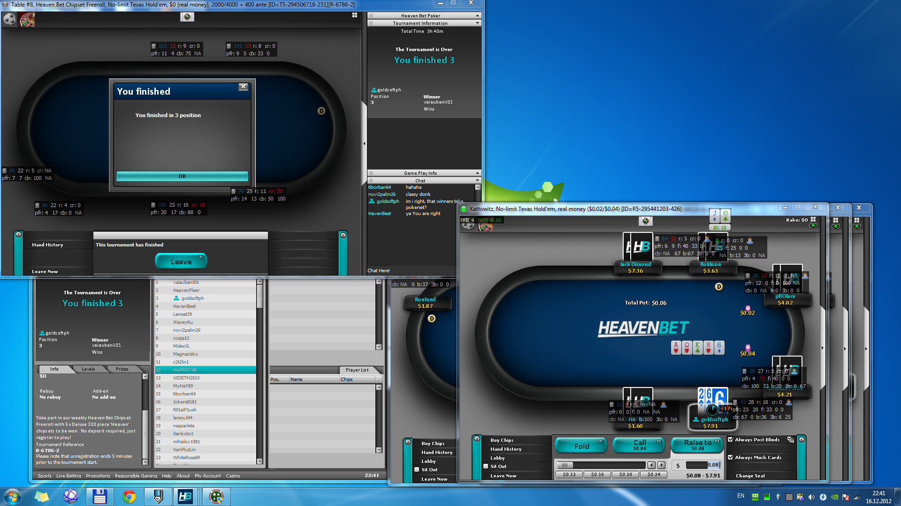Screen dimensions: 901x506
Task: Click the Call $0.04 button
Action: 639,445
